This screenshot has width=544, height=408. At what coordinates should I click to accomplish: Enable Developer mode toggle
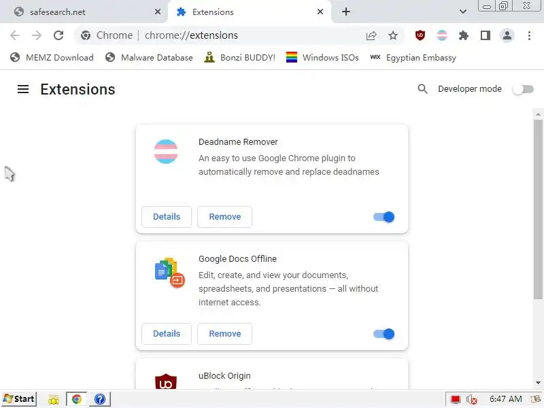(x=522, y=89)
